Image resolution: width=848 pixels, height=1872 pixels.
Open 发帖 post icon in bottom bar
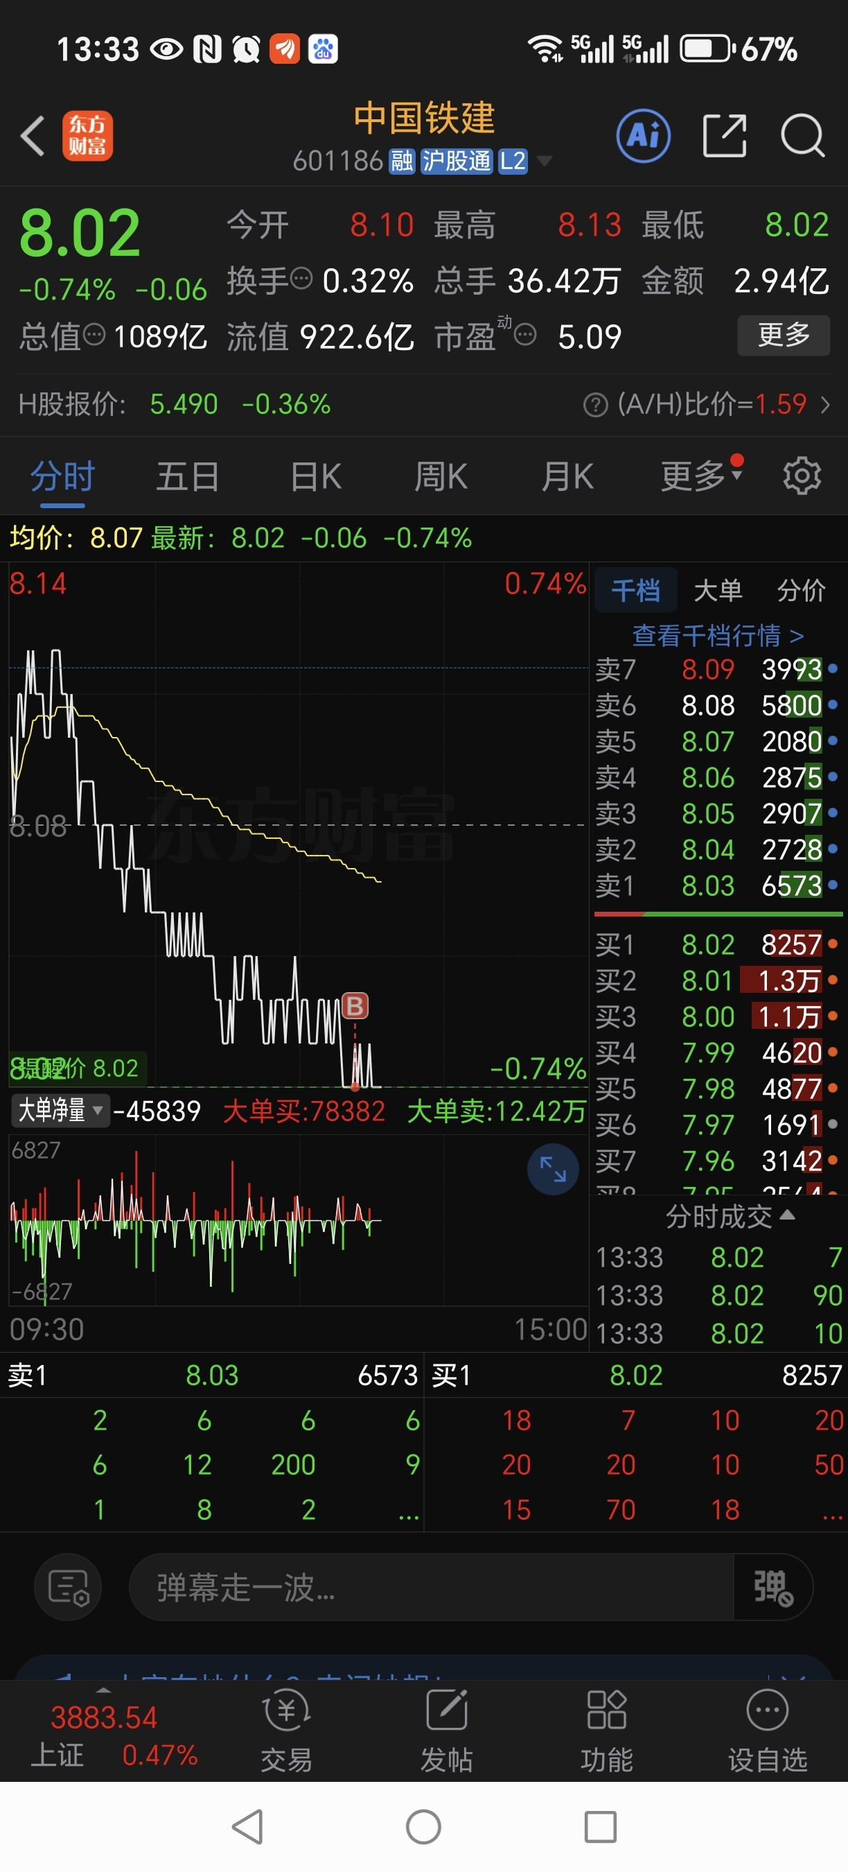[446, 1731]
